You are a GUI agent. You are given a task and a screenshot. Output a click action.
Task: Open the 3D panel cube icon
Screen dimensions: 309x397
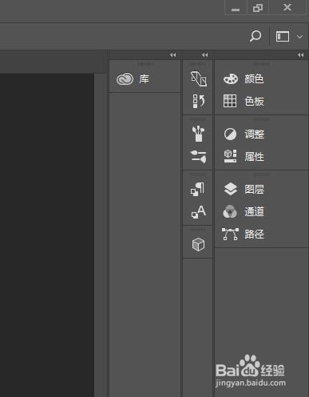tap(198, 244)
